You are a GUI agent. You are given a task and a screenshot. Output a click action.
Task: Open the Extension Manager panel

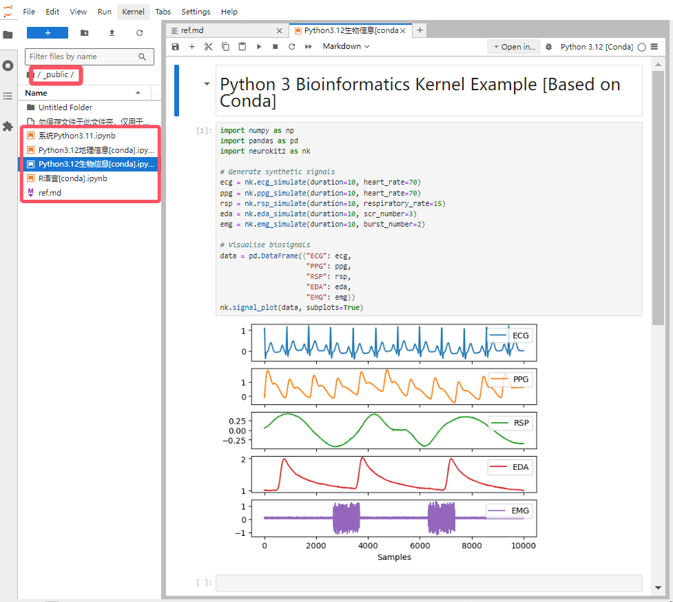pos(8,126)
